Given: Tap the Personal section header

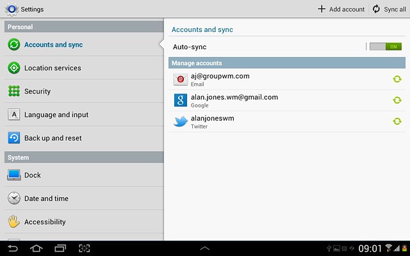Looking at the screenshot, I should pyautogui.click(x=84, y=27).
